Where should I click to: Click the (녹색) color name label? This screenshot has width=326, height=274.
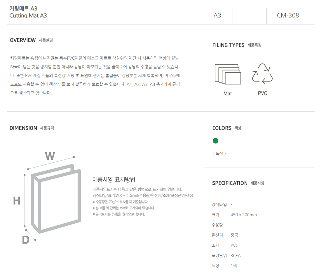coord(219,153)
